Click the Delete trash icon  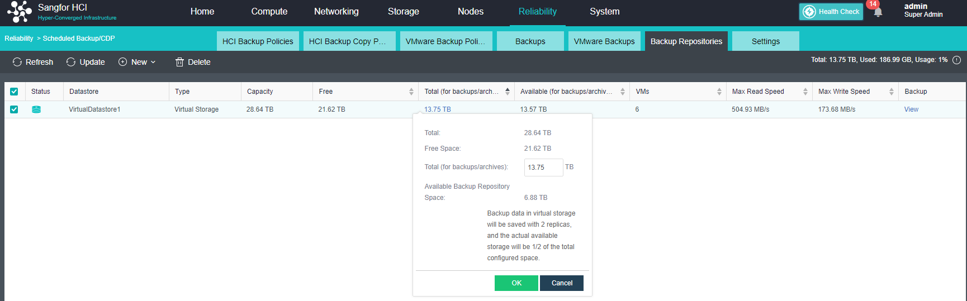click(179, 62)
